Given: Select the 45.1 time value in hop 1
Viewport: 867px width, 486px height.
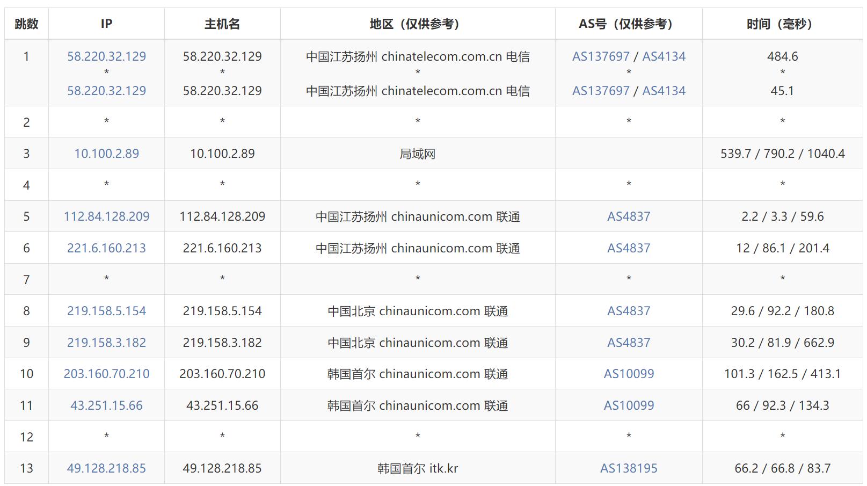Looking at the screenshot, I should point(783,91).
